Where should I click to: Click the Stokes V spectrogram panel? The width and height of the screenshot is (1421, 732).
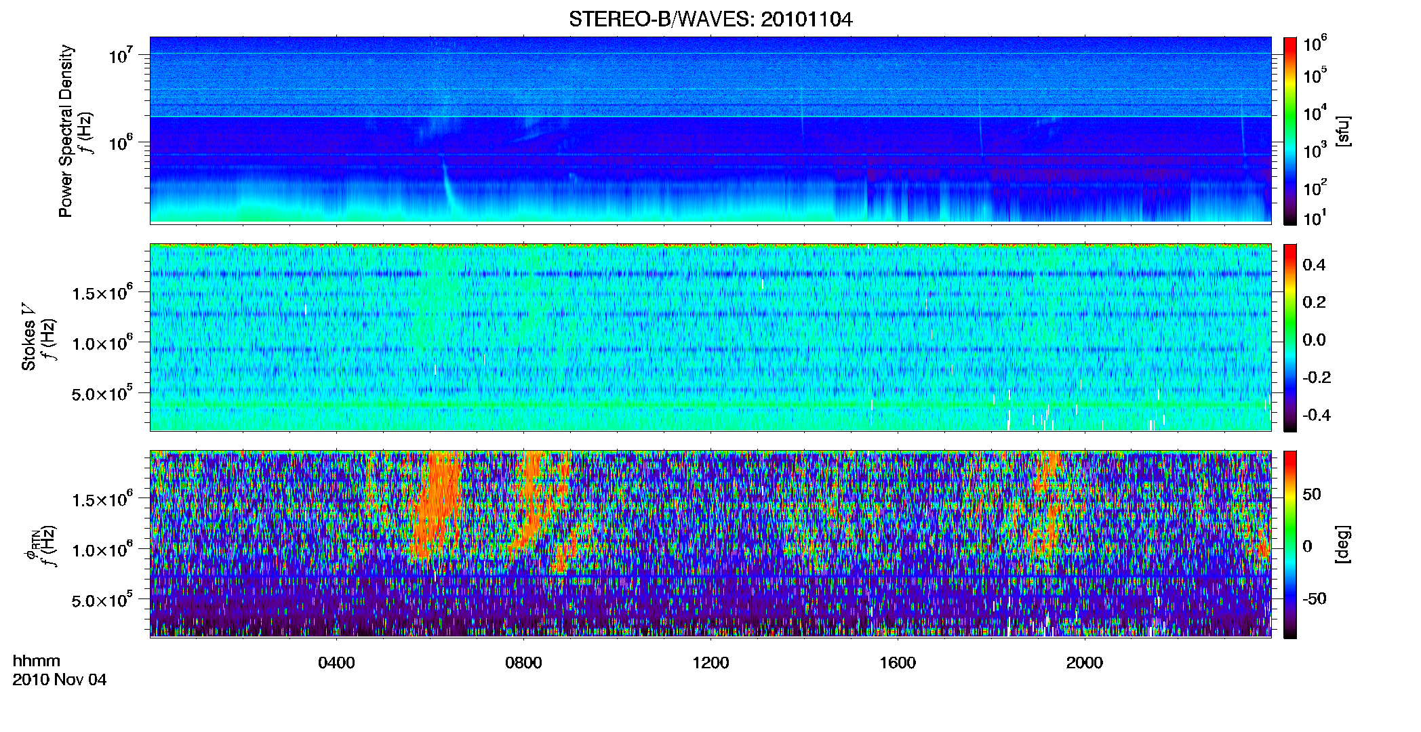(x=710, y=338)
